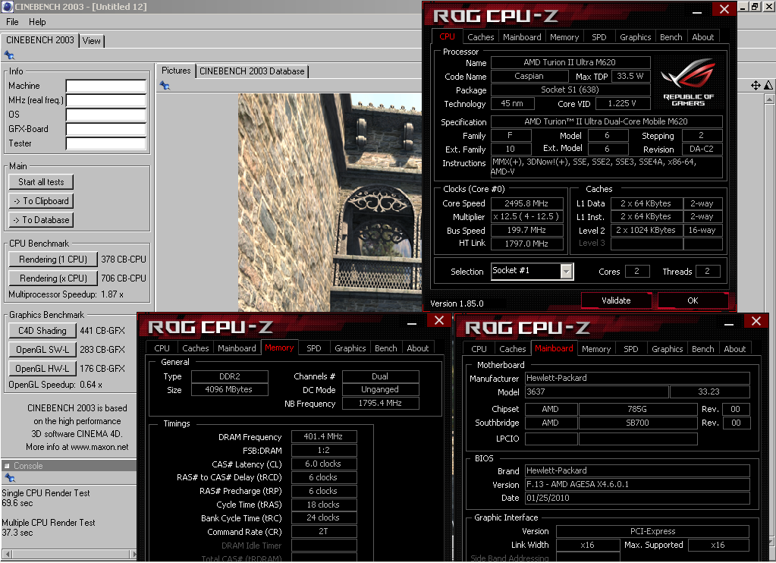The height and width of the screenshot is (563, 776).
Task: Run the Rendering (1 CPU) benchmark
Action: (52, 259)
